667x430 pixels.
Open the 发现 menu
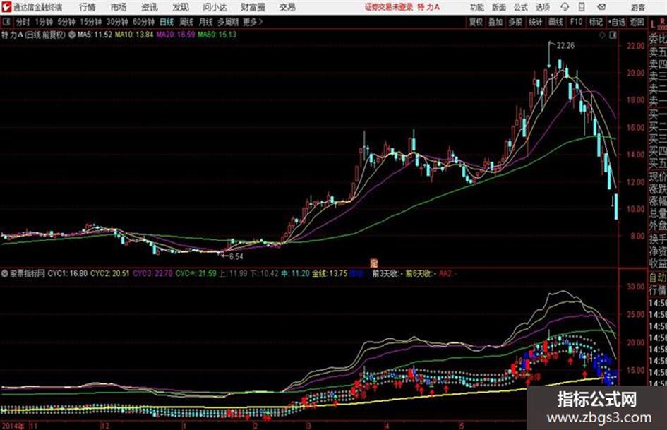181,7
